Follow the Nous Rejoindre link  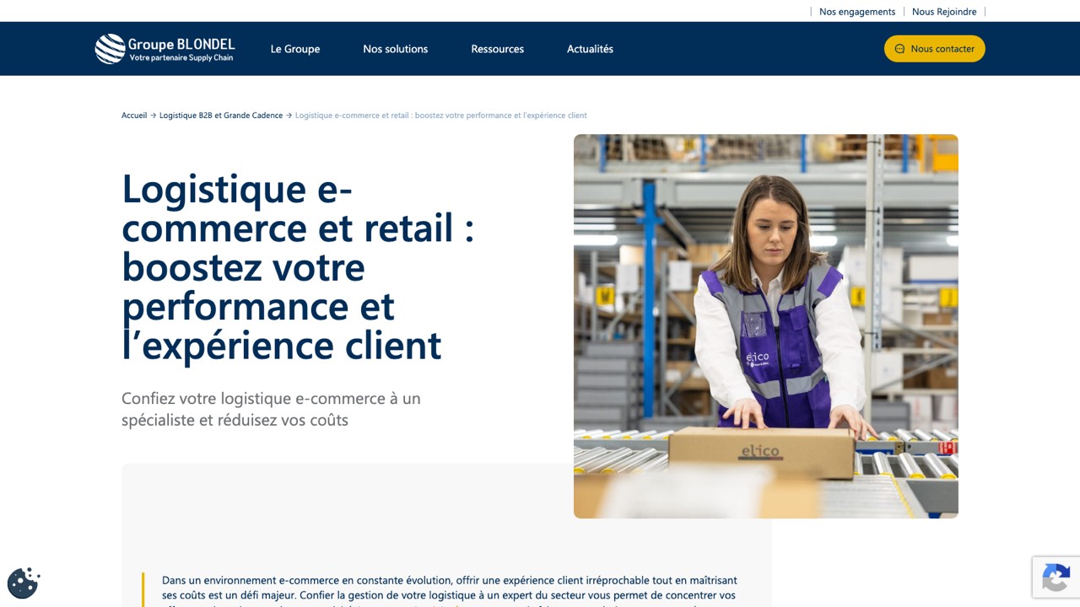944,12
